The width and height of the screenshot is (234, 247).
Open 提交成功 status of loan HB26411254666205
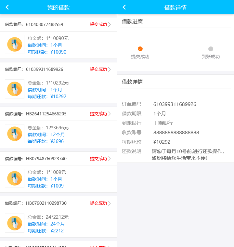click(98, 114)
